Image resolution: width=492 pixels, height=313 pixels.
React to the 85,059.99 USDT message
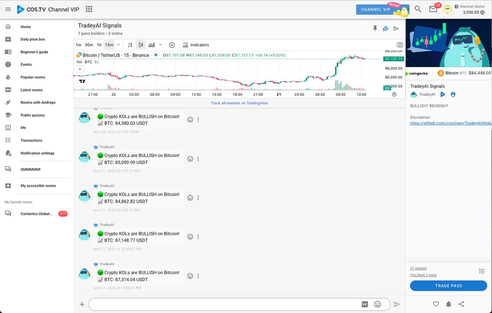[190, 159]
